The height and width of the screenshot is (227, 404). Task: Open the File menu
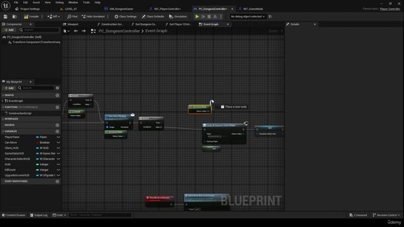pyautogui.click(x=16, y=3)
